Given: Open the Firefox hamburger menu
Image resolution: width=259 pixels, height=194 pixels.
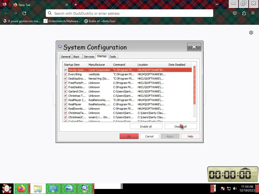Looking at the screenshot, I should (253, 13).
